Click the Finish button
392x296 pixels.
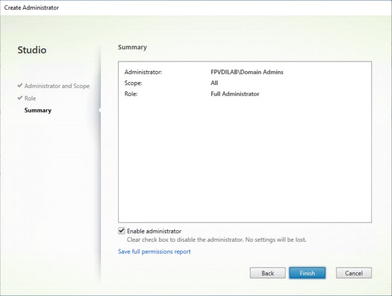point(307,273)
